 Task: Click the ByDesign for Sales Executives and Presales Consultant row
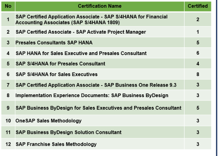(x=98, y=108)
